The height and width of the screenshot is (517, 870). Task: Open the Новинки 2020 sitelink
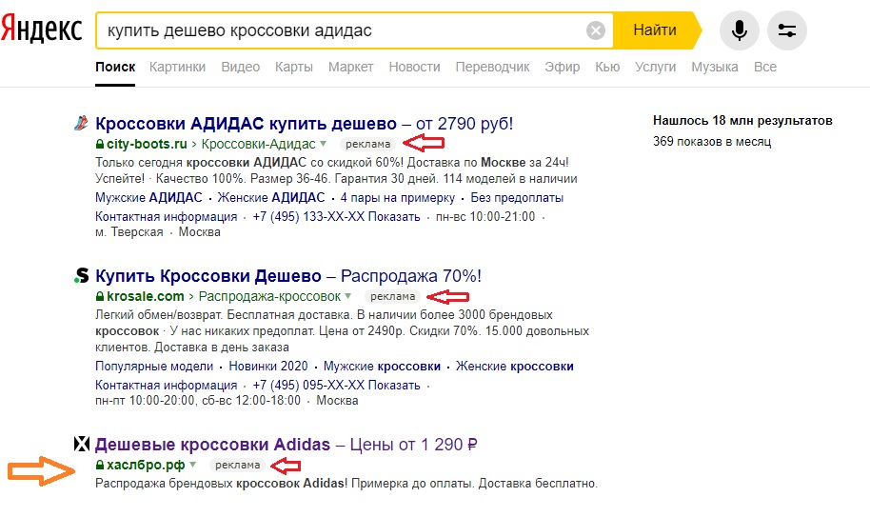(268, 367)
